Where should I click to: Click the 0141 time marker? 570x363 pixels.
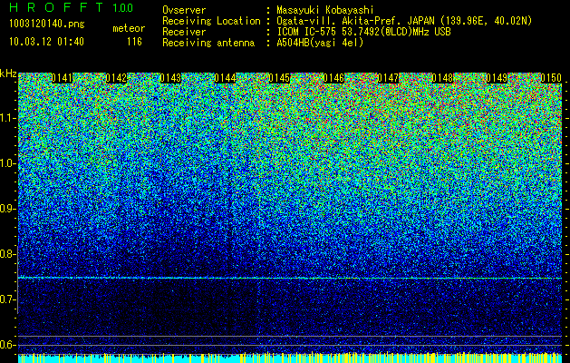tap(62, 78)
